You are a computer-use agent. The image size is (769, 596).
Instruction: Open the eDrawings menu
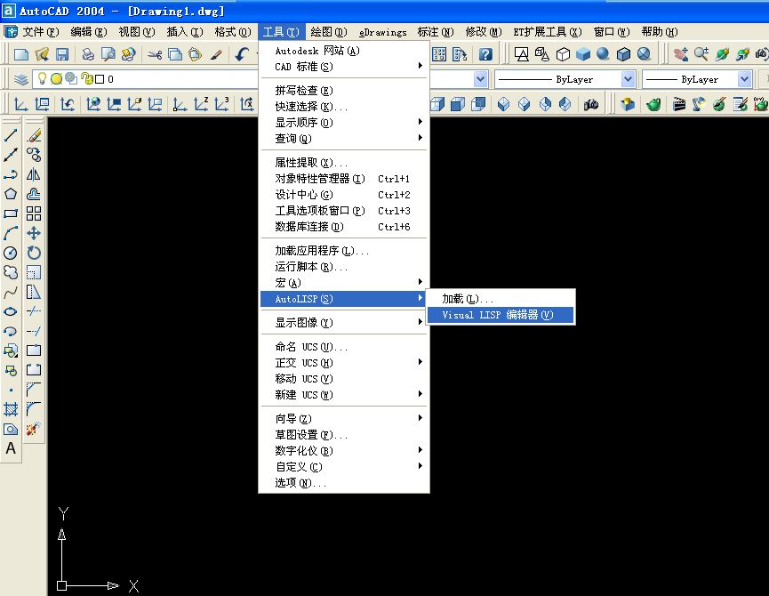click(x=382, y=32)
